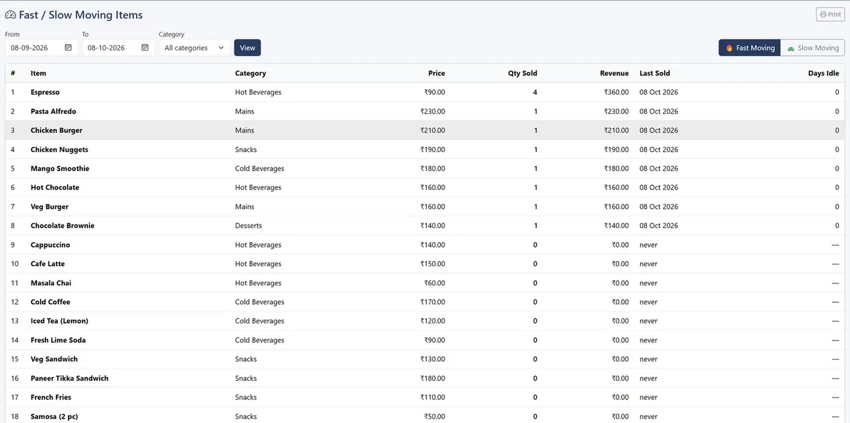The height and width of the screenshot is (423, 850).
Task: Click Espresso quantity sold value 4
Action: 535,92
